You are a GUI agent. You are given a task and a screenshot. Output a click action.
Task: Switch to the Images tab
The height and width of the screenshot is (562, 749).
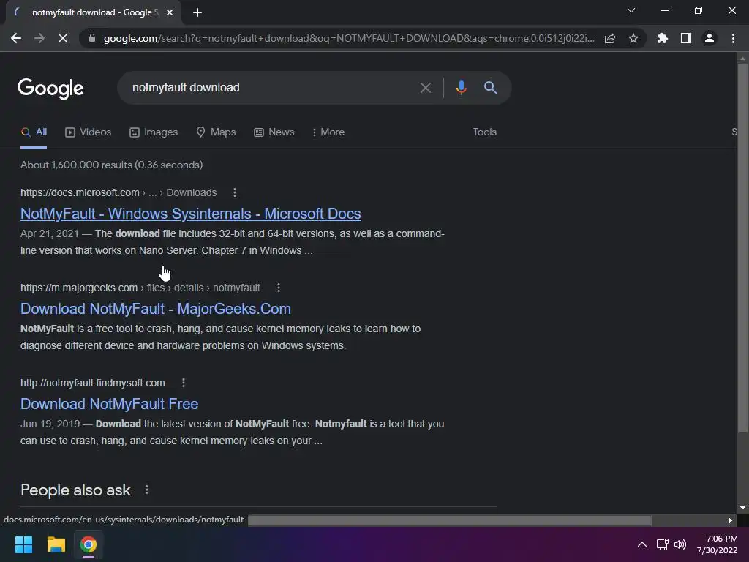tap(154, 132)
